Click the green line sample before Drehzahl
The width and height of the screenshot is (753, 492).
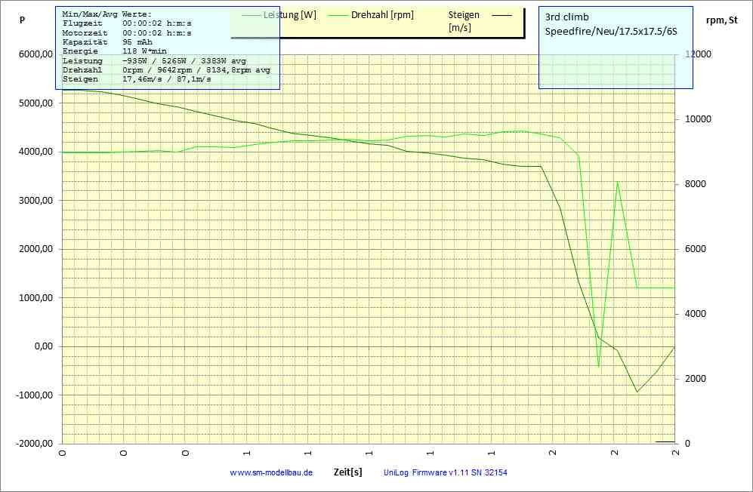tap(334, 14)
